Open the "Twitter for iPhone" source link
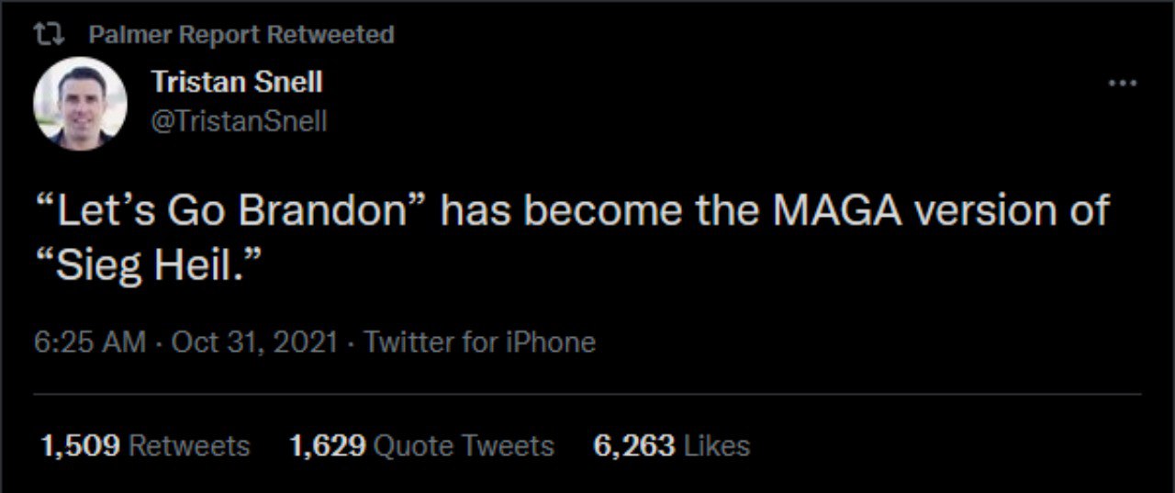1175x493 pixels. [479, 342]
